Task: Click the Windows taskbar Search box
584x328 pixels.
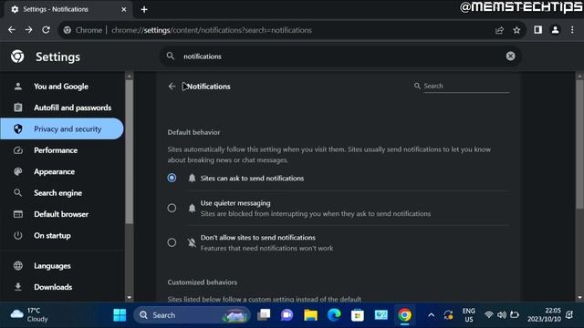Action: coord(192,315)
